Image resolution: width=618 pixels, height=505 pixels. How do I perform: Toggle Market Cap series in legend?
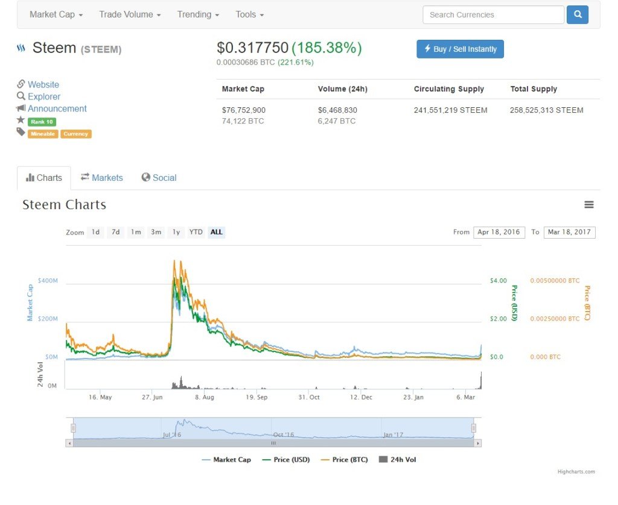click(226, 460)
